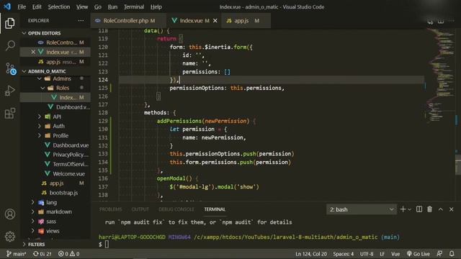Image resolution: width=461 pixels, height=259 pixels.
Task: Split the editor right
Action: (x=440, y=21)
